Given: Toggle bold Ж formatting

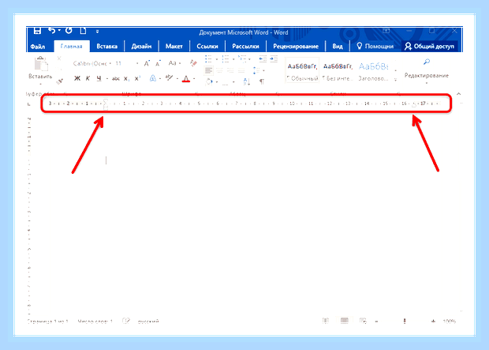Looking at the screenshot, I should click(77, 78).
